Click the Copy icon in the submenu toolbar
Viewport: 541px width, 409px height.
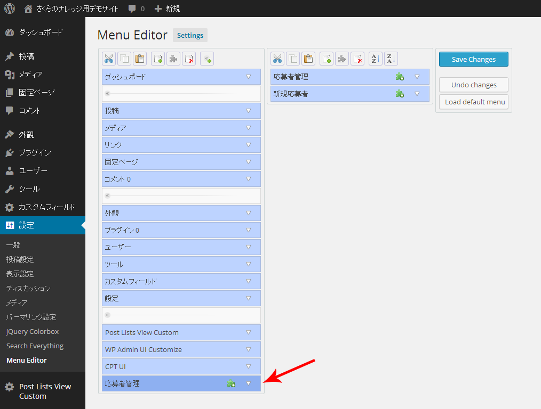(293, 59)
